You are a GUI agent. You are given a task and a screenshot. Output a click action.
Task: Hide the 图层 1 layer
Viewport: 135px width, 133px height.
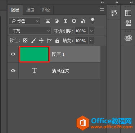tap(13, 54)
